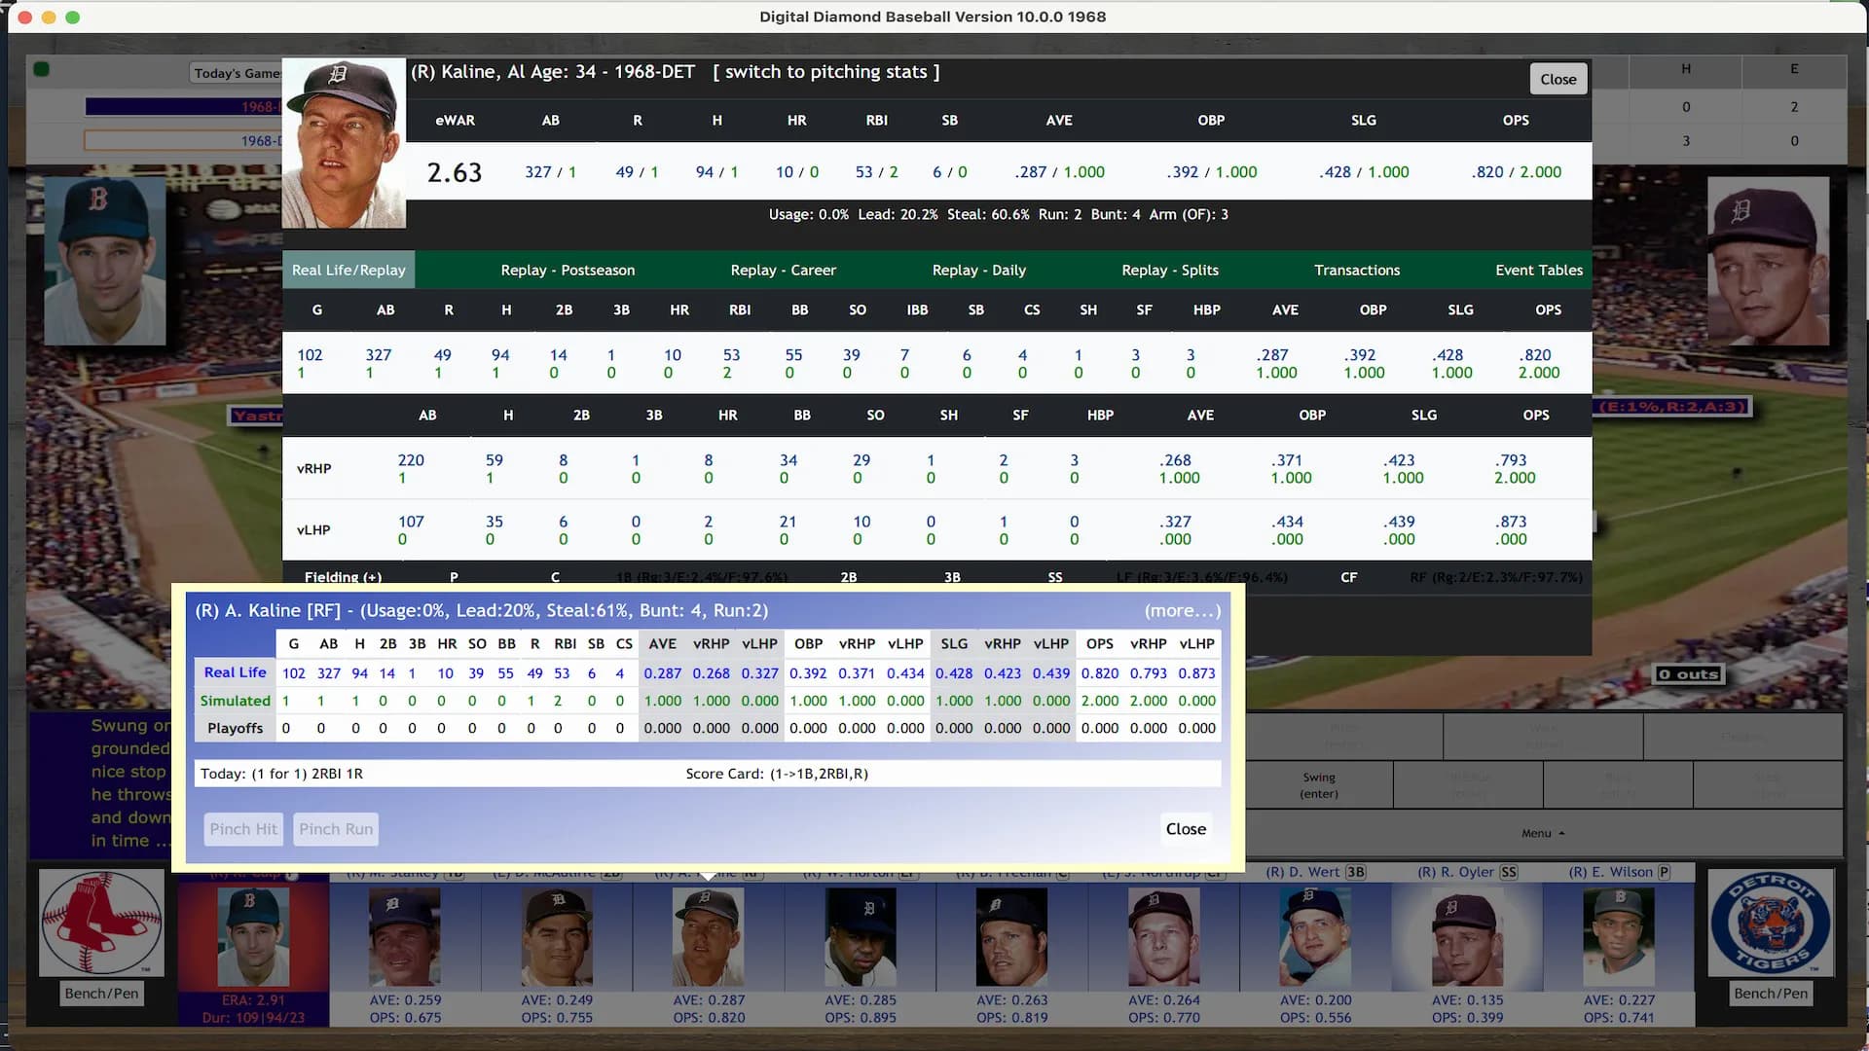Open the Transactions tab

[x=1357, y=270]
